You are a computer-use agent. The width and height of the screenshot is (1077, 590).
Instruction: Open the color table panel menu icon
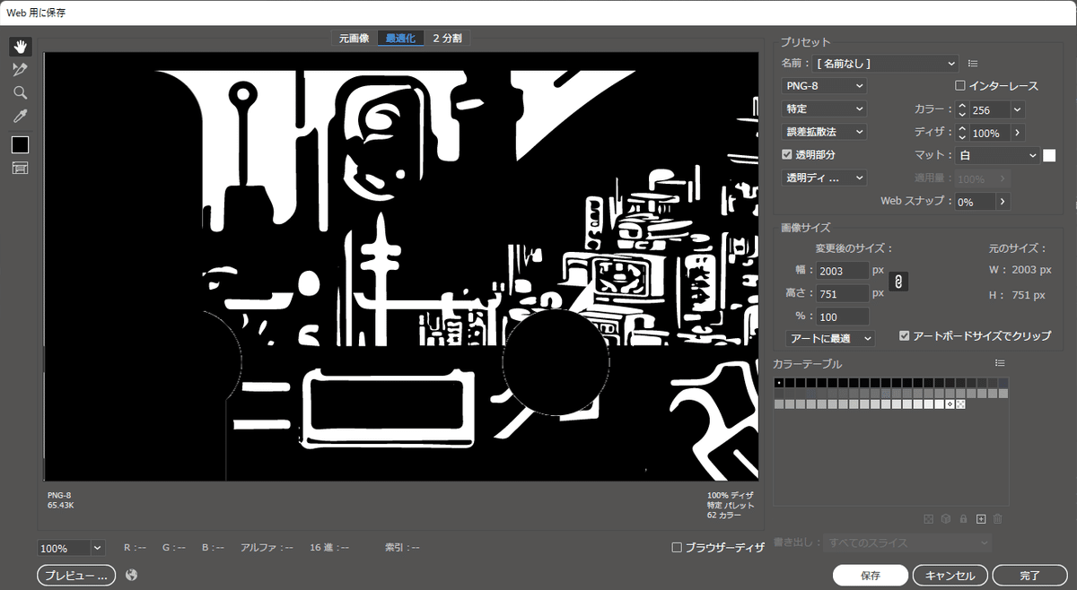1000,363
